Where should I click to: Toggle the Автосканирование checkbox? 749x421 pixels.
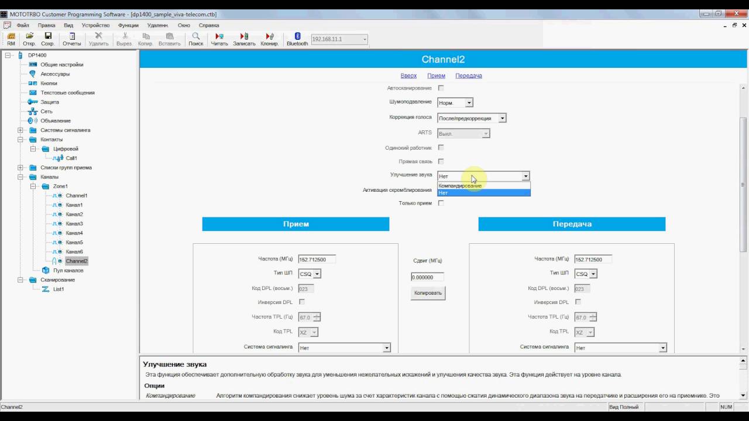point(441,88)
